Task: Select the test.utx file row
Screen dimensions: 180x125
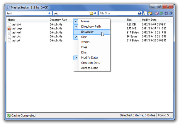Action: click(89, 36)
